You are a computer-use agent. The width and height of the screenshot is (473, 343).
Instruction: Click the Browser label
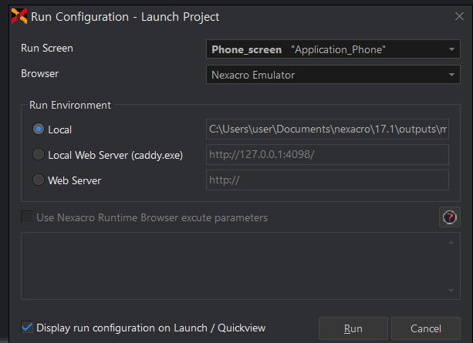click(40, 73)
